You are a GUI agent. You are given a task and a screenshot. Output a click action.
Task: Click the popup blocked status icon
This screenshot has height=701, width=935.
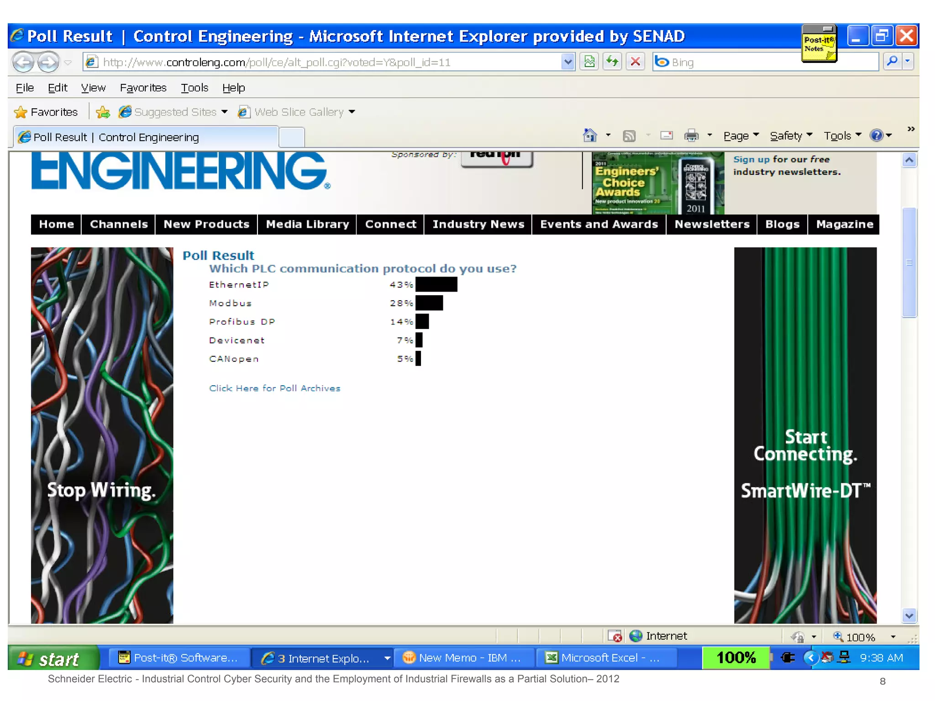(615, 636)
